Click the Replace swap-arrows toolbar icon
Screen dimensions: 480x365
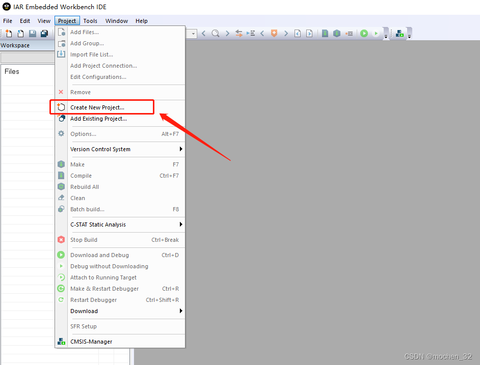[x=239, y=34]
